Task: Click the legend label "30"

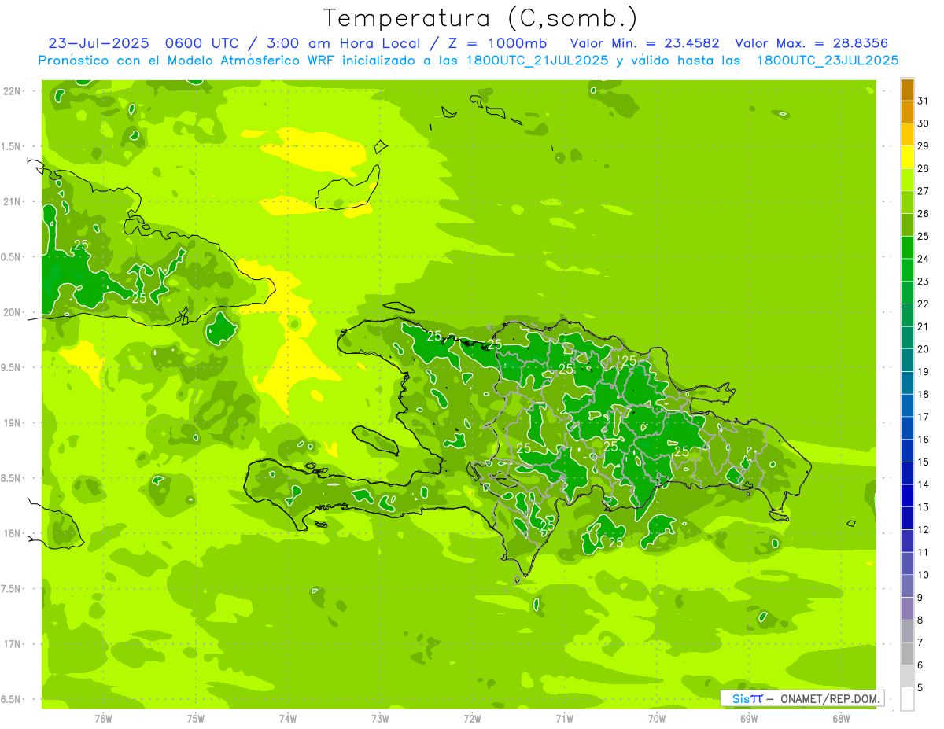Action: [923, 123]
